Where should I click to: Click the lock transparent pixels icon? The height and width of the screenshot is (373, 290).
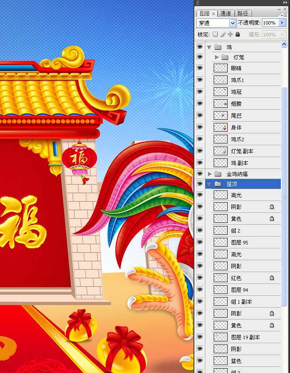215,34
